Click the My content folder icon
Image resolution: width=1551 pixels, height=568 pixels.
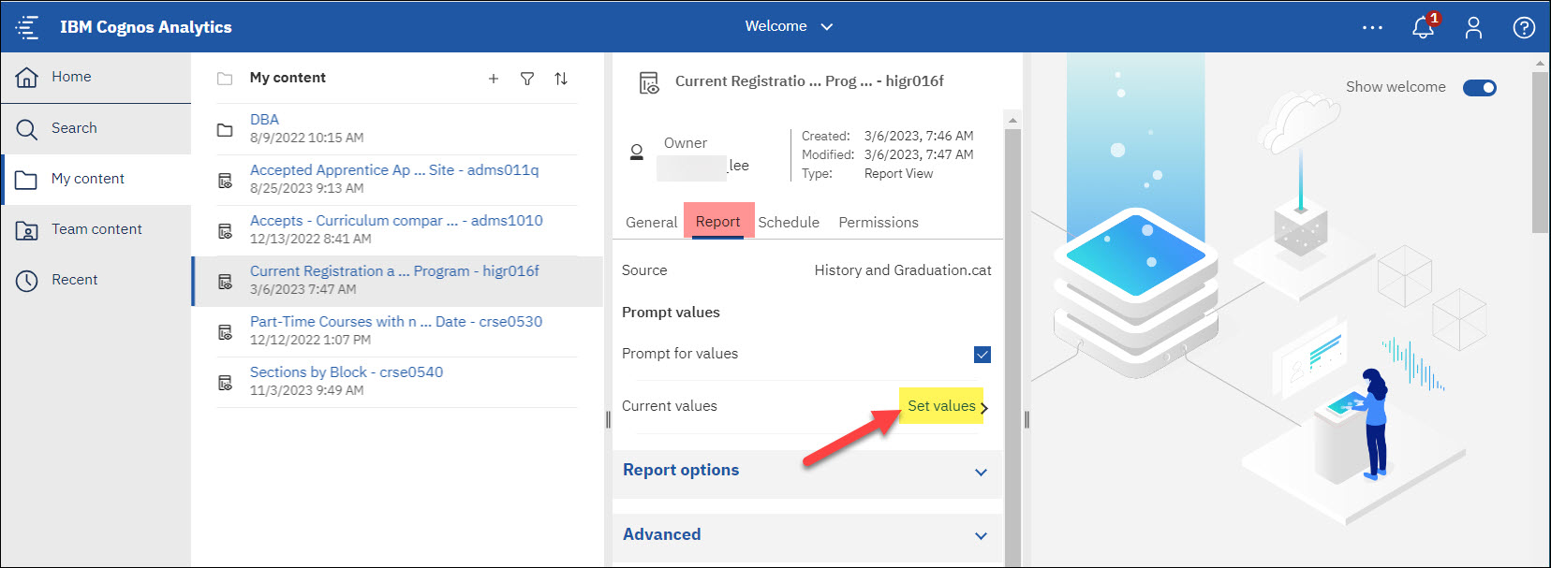[27, 179]
